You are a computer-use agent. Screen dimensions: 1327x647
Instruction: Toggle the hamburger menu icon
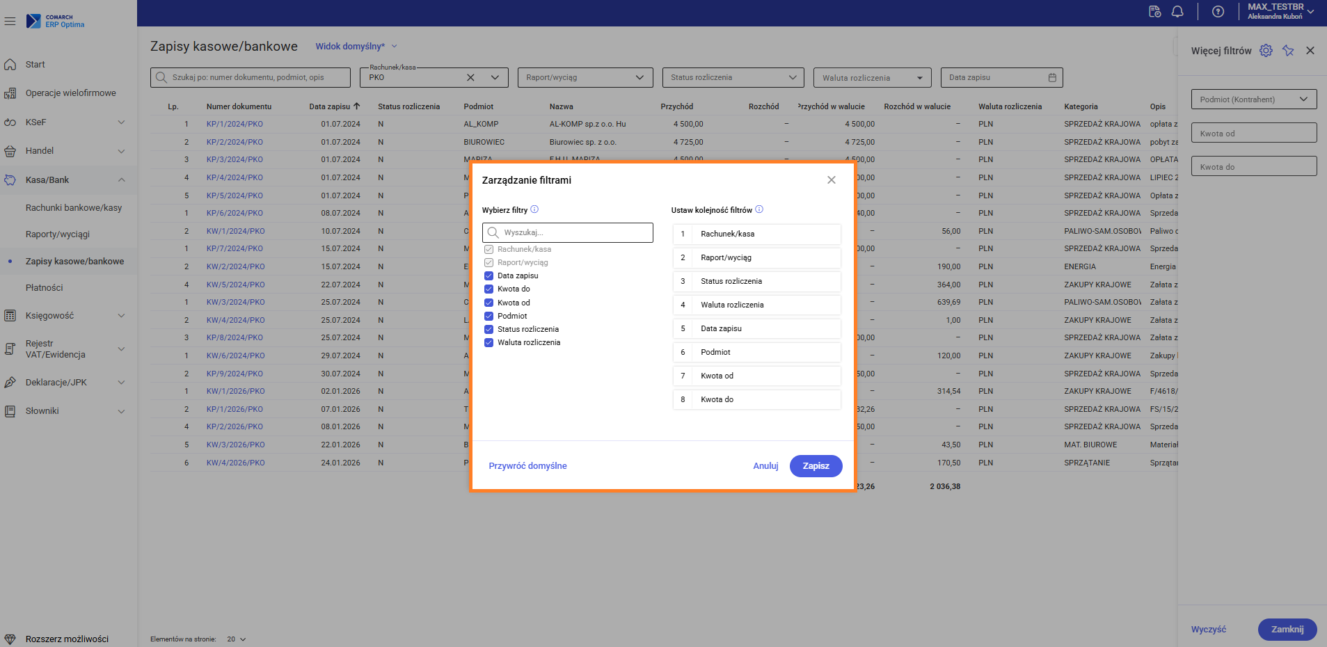[x=10, y=22]
